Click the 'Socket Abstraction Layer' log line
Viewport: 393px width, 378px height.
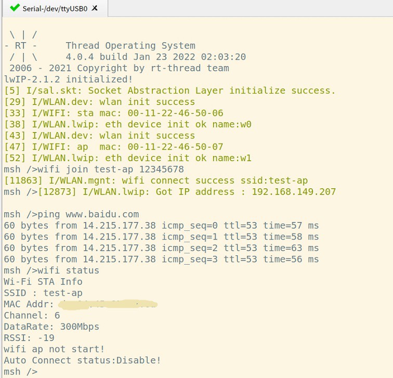[169, 90]
